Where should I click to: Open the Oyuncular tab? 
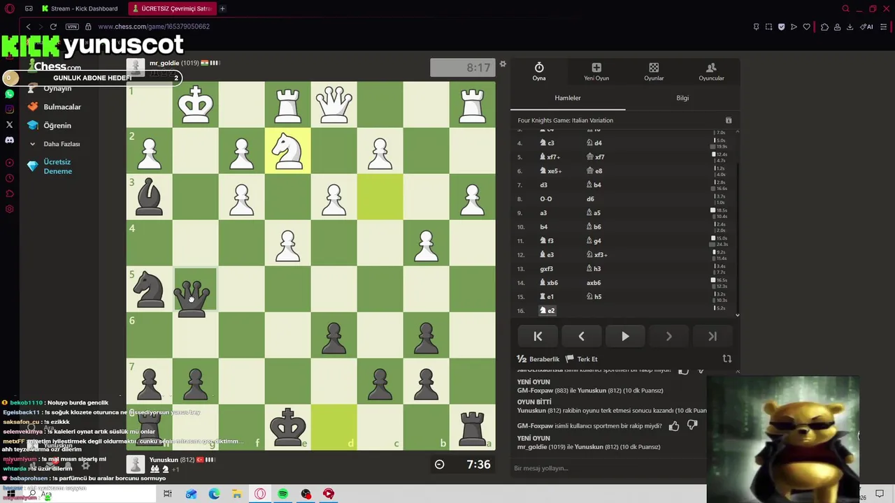[711, 71]
